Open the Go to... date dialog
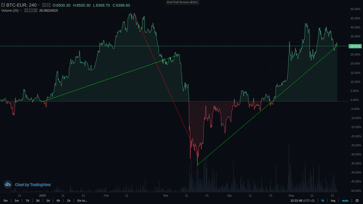Image resolution: width=363 pixels, height=204 pixels. tap(82, 201)
